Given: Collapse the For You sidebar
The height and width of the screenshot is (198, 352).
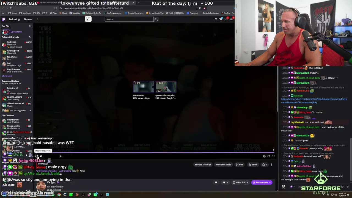Looking at the screenshot, I should tap(30, 26).
